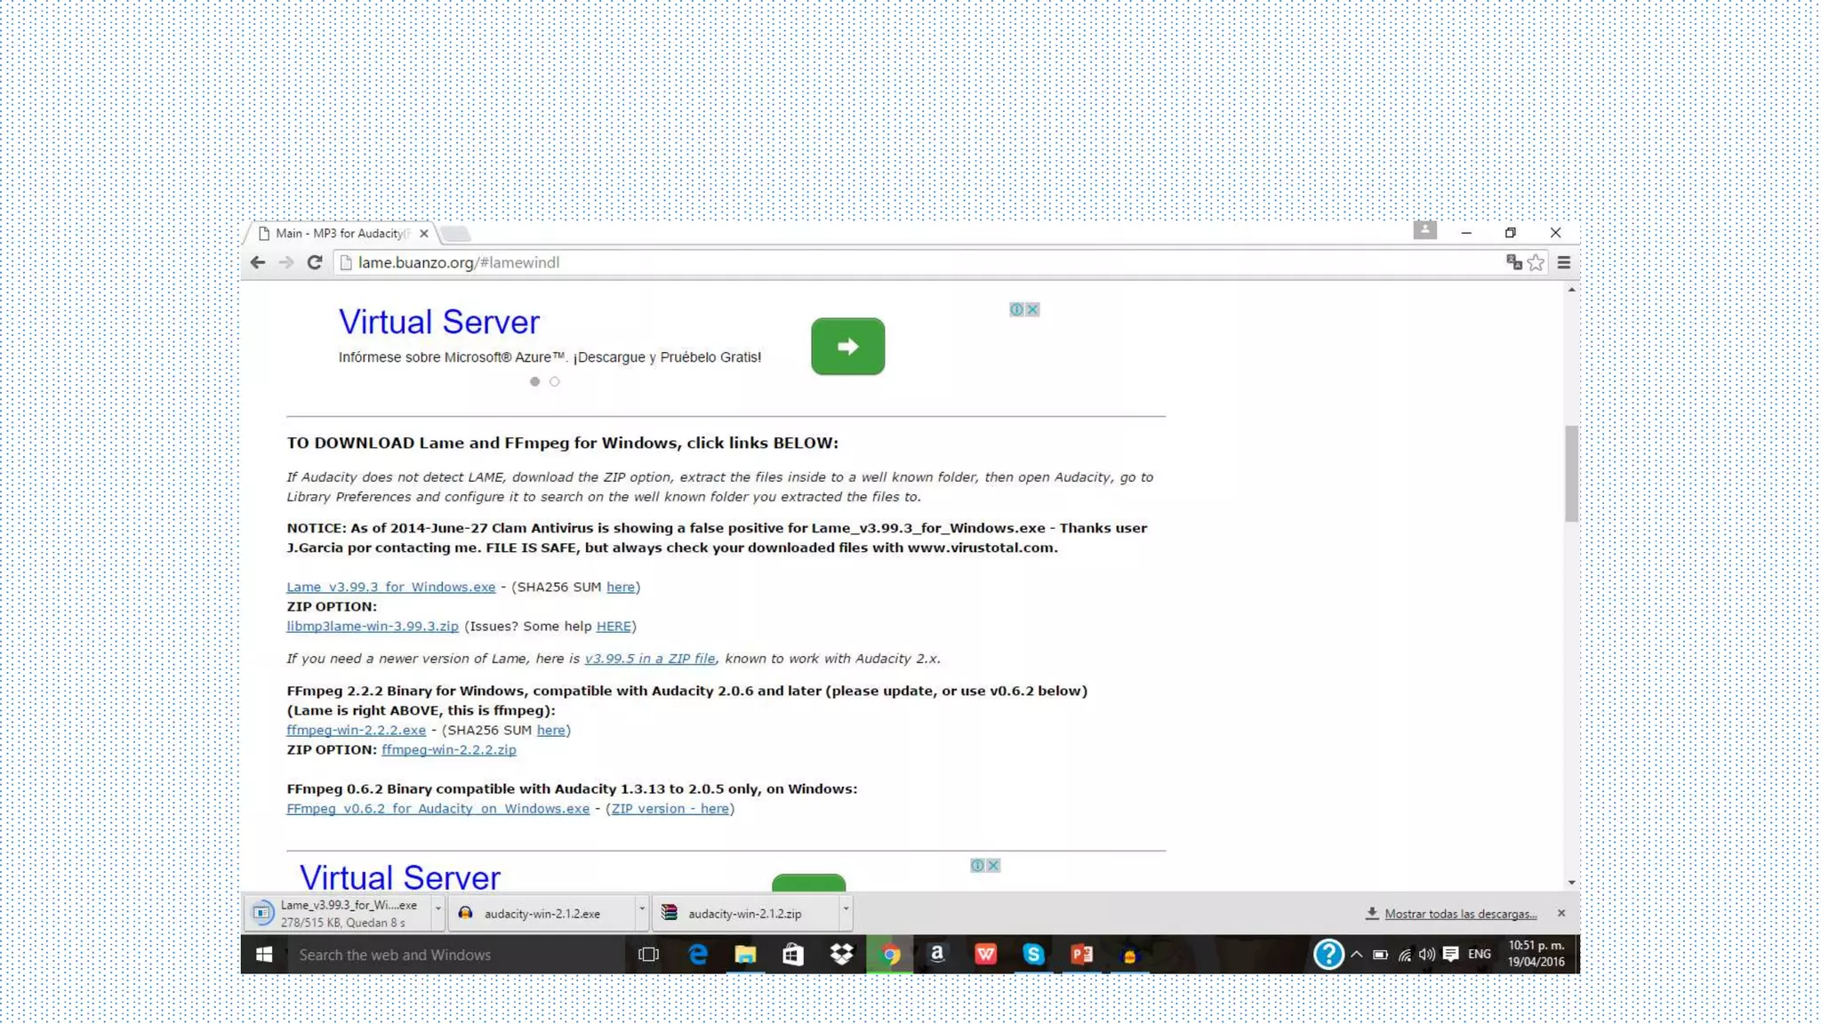Click the Lame_v3.99.3 download in progress item

pos(338,913)
